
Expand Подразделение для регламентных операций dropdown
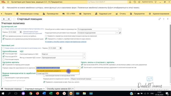(117, 33)
